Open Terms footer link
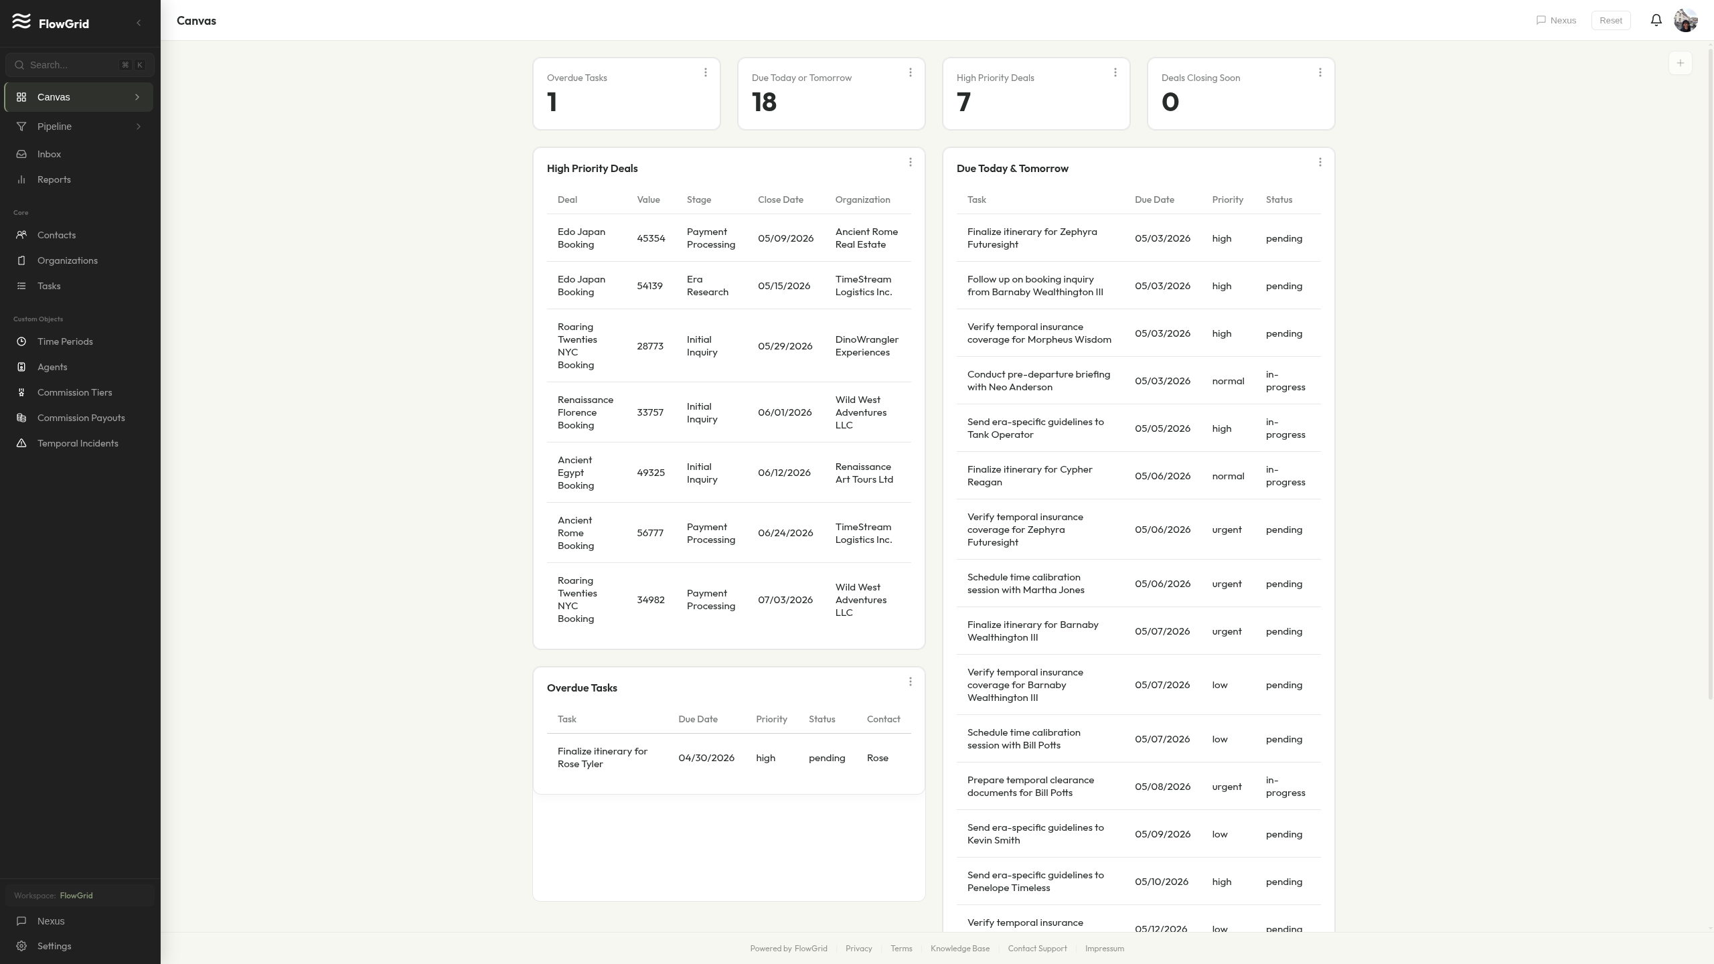This screenshot has height=964, width=1714. pos(901,949)
